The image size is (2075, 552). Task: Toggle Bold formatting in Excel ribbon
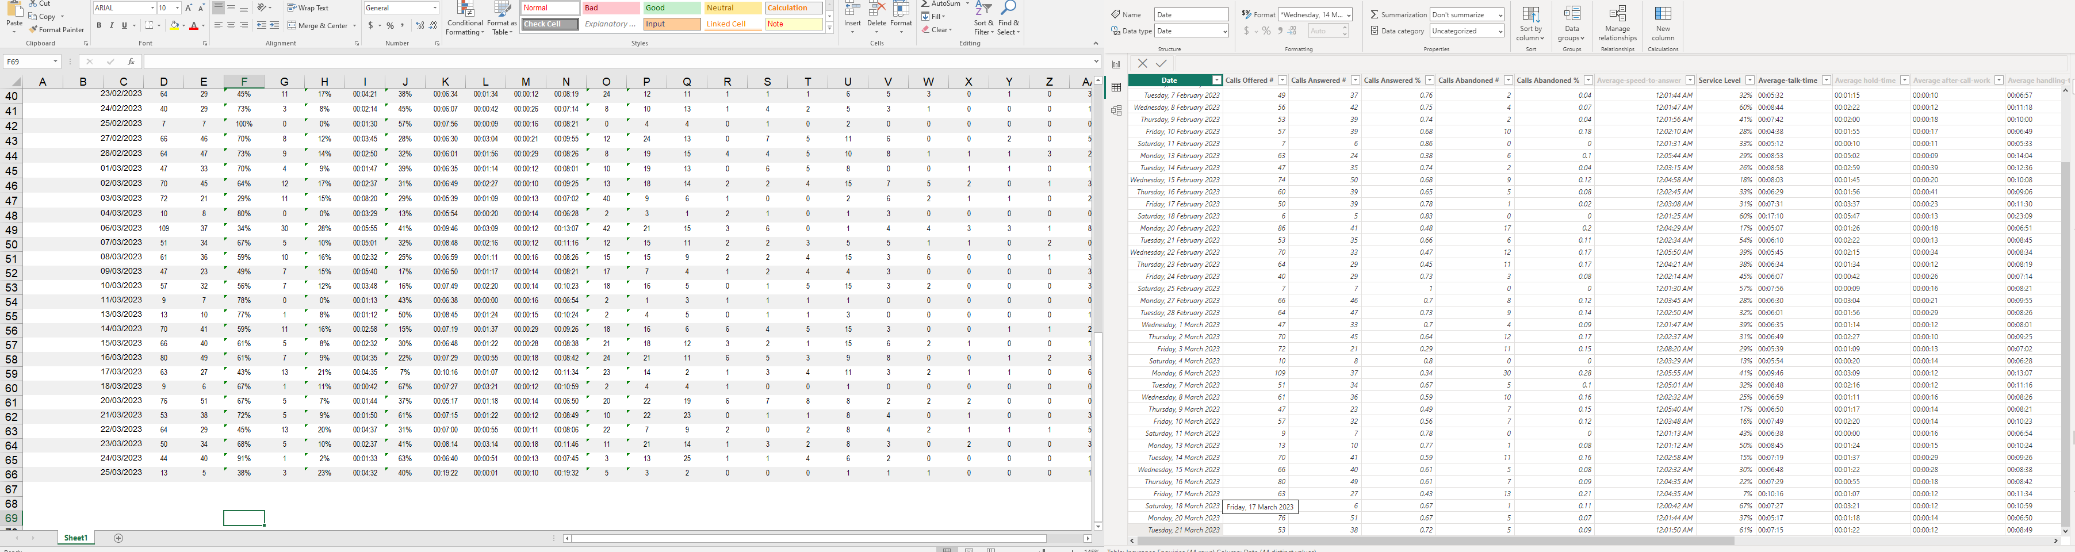point(99,26)
